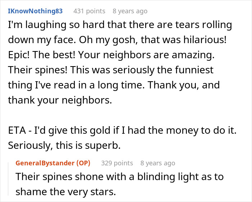Image resolution: width=252 pixels, height=202 pixels.
Task: Open the timestamp on GeneralBystander's reply
Action: 158,163
